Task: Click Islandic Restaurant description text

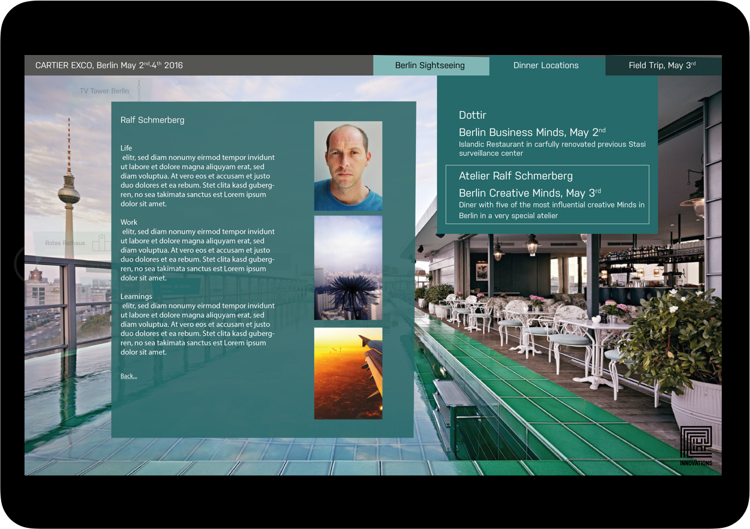Action: coord(552,149)
